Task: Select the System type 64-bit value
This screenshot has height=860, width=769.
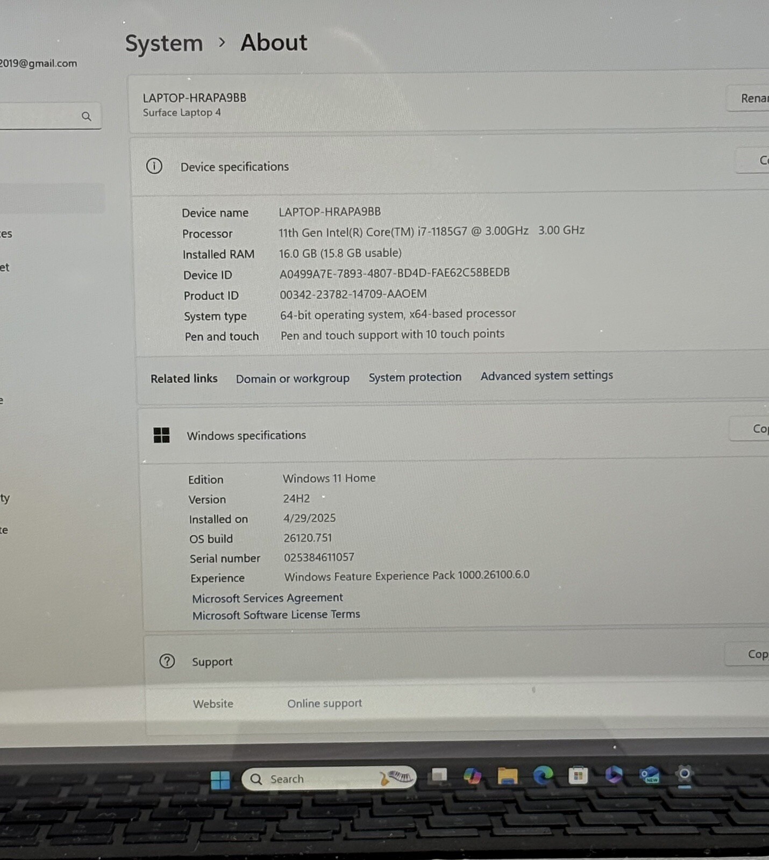Action: click(398, 314)
